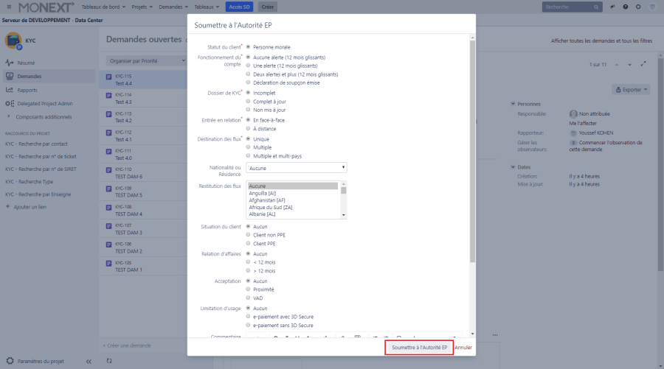The width and height of the screenshot is (664, 369).
Task: Click the help question mark icon
Action: pyautogui.click(x=626, y=7)
